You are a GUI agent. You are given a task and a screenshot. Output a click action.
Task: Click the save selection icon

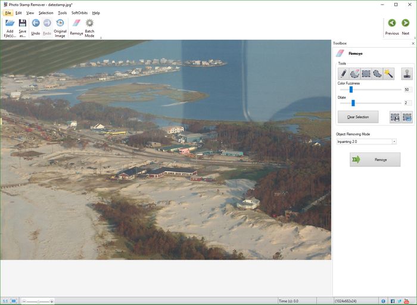(x=395, y=117)
